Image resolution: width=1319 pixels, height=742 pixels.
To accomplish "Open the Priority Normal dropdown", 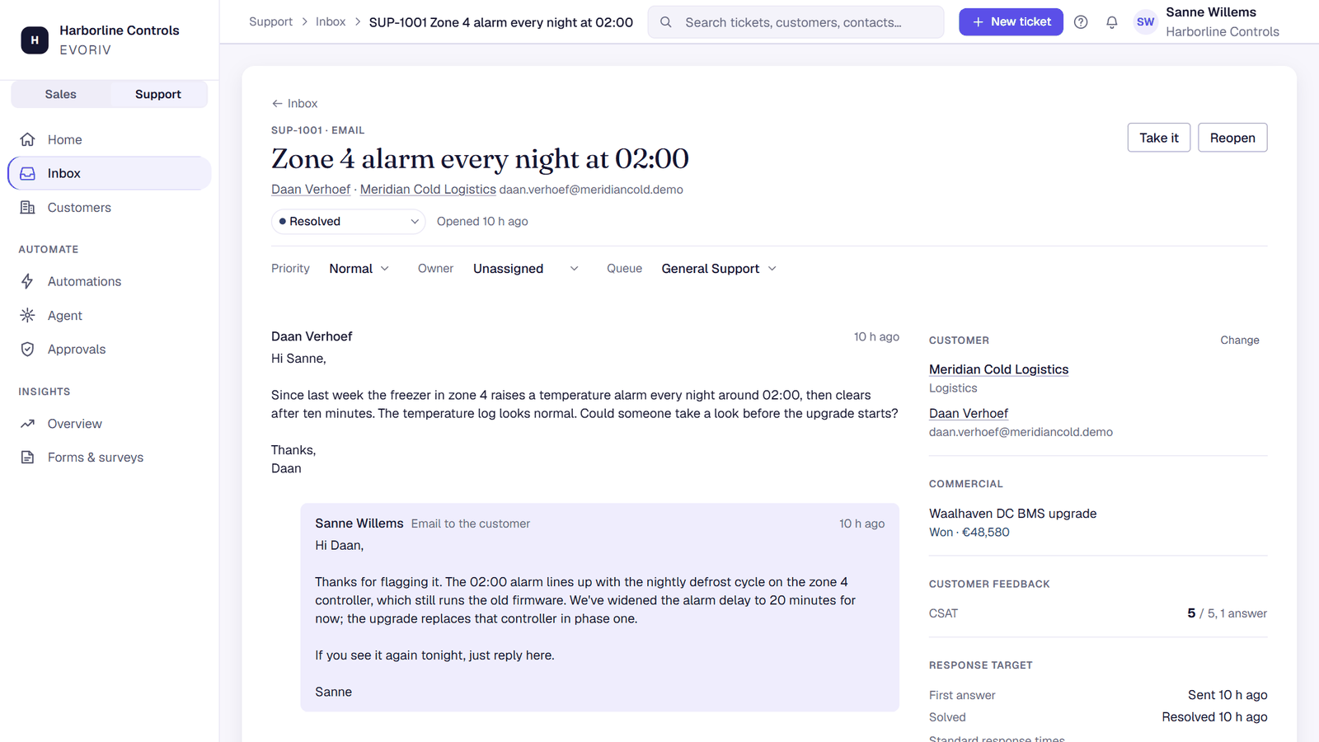I will pyautogui.click(x=359, y=269).
